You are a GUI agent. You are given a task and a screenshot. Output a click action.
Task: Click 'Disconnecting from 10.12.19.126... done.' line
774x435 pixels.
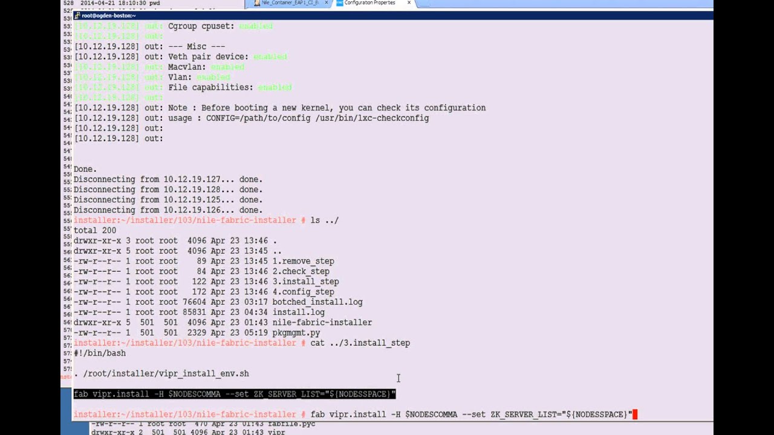(x=168, y=210)
